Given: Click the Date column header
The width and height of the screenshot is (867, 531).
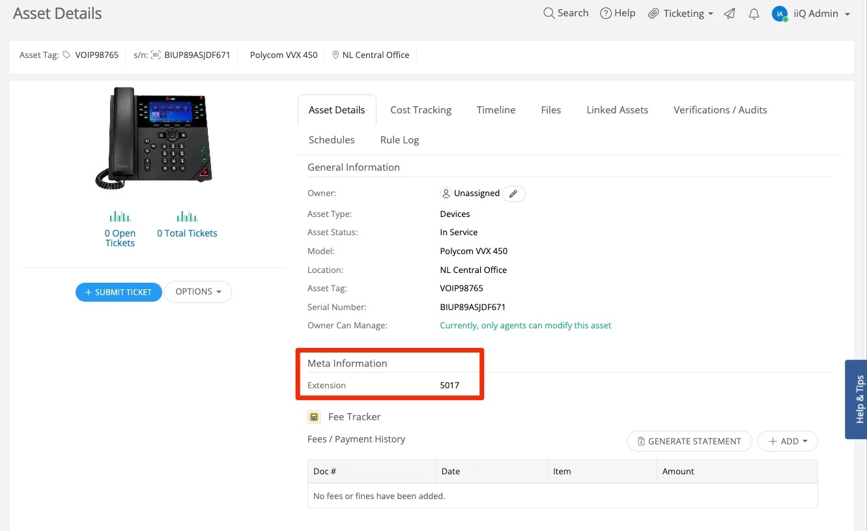Looking at the screenshot, I should coord(492,471).
